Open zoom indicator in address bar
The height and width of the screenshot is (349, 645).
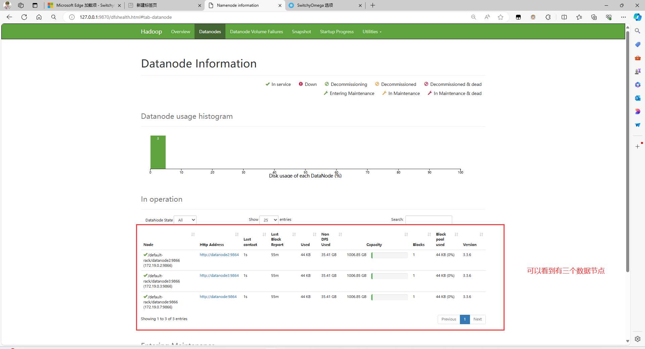pos(474,17)
